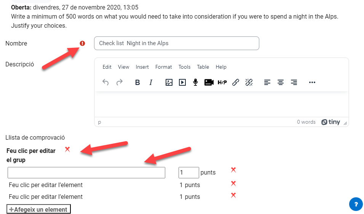Open the Table menu

pos(203,67)
